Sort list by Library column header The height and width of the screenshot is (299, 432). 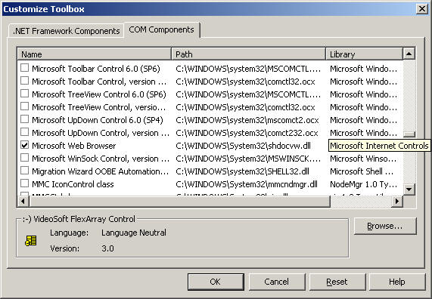click(x=364, y=54)
